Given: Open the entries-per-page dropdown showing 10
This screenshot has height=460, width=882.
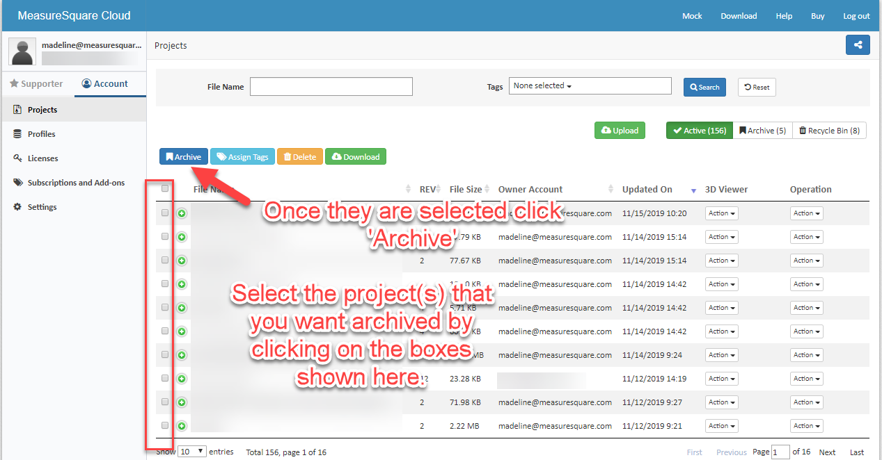Looking at the screenshot, I should (192, 451).
